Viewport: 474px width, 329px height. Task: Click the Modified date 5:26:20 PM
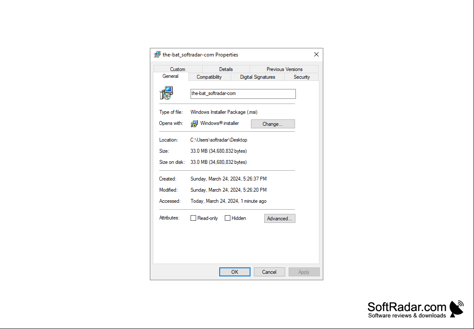pos(229,190)
